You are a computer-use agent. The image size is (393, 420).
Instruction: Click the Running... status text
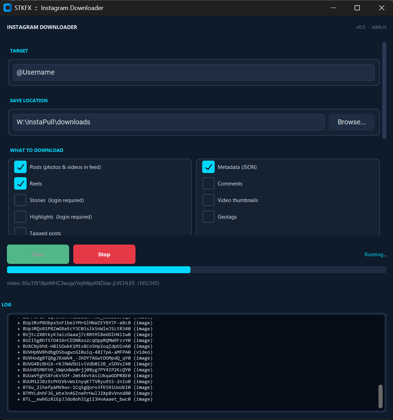[x=375, y=255]
